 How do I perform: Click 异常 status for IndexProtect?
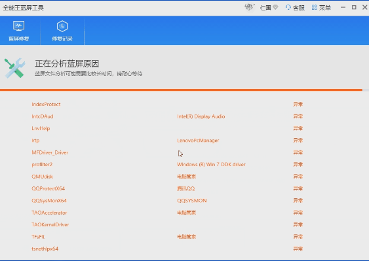(x=298, y=104)
